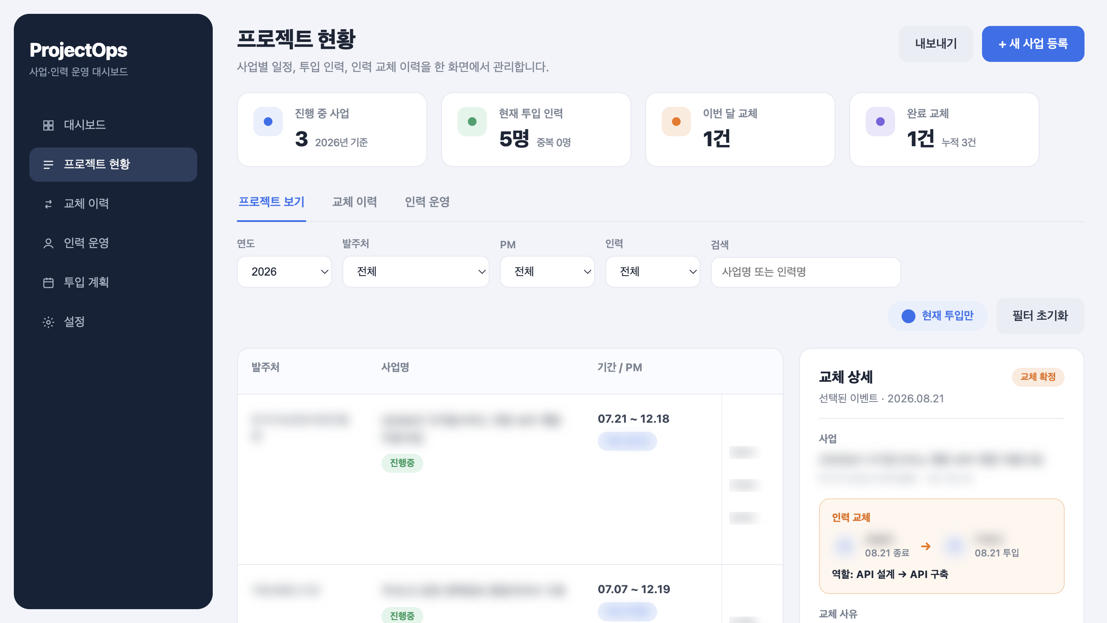
Task: Click the orange dot icon on 이번 달 교체 card
Action: point(676,122)
